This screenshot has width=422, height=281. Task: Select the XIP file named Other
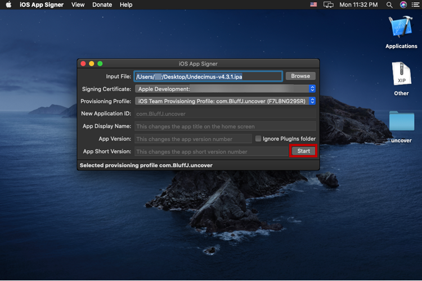[401, 79]
